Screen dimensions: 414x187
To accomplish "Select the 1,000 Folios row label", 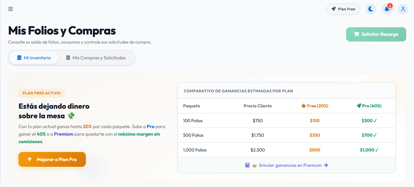I will 195,150.
